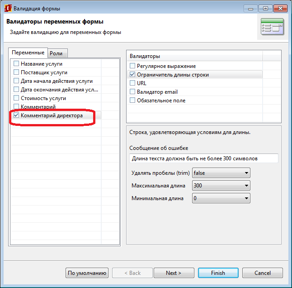This screenshot has height=288, width=292.
Task: Toggle Дата окончания действия checkbox
Action: tap(16, 89)
